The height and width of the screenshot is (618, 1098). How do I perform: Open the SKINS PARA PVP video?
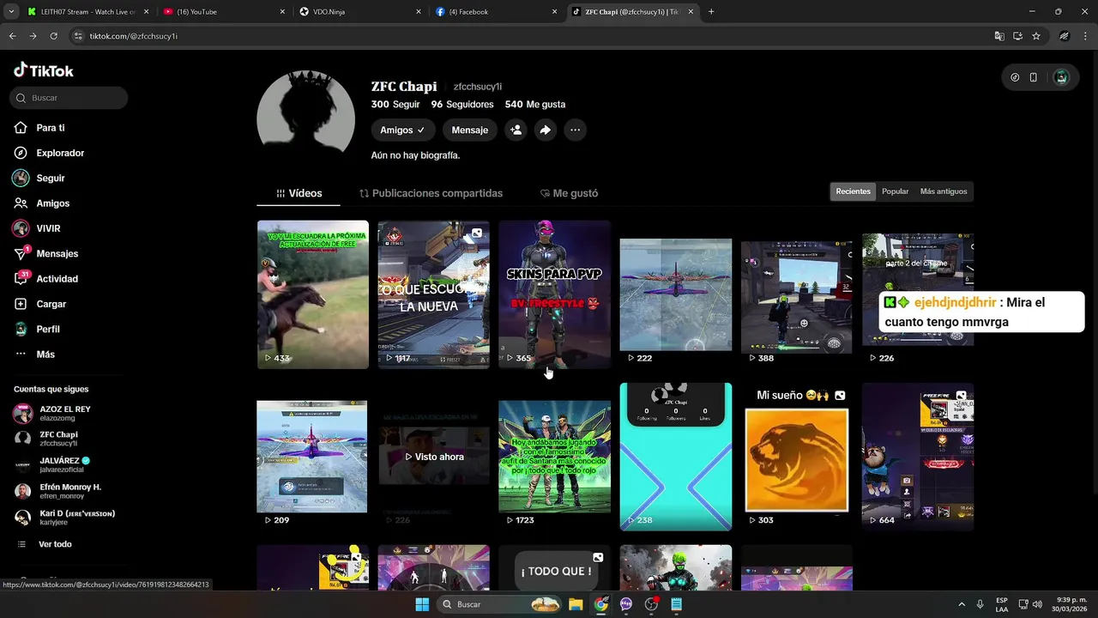tap(555, 294)
